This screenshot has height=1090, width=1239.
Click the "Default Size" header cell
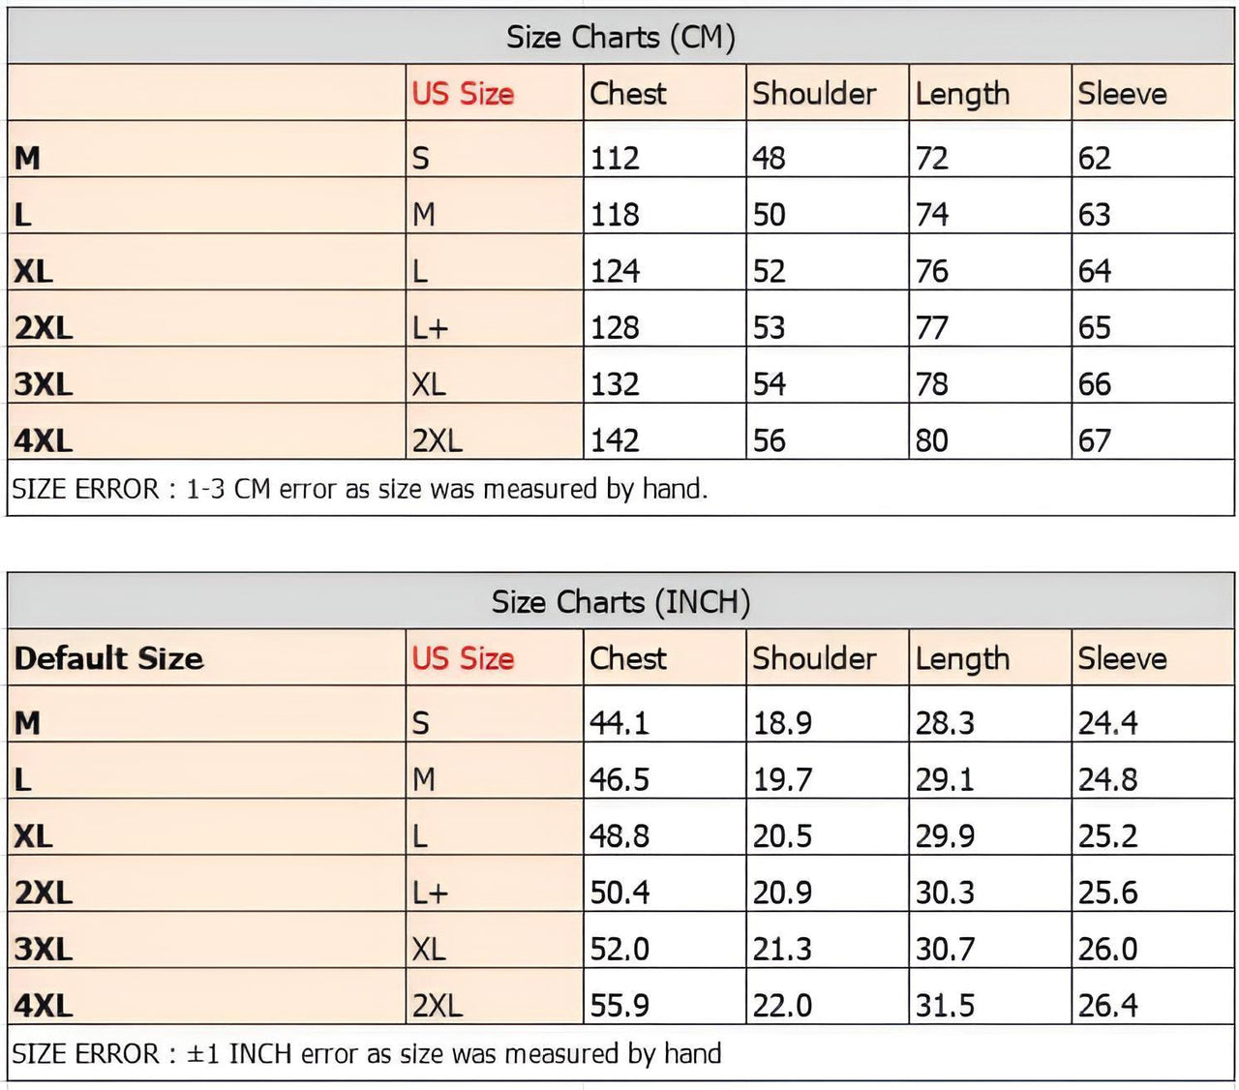click(109, 659)
